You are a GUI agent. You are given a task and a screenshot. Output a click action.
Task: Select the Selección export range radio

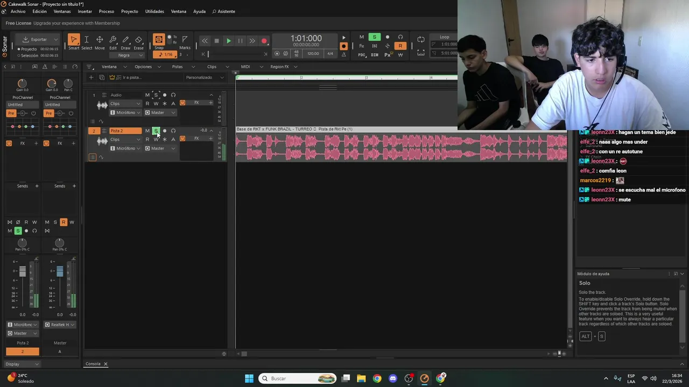click(19, 55)
